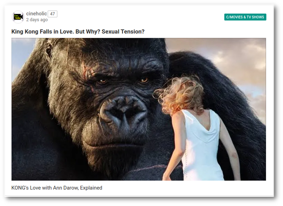Open the C/MOVIES & TV SHOWS tag
Image resolution: width=283 pixels, height=206 pixels.
[x=245, y=17]
